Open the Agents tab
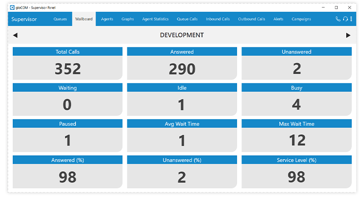364x198 pixels. tap(107, 19)
